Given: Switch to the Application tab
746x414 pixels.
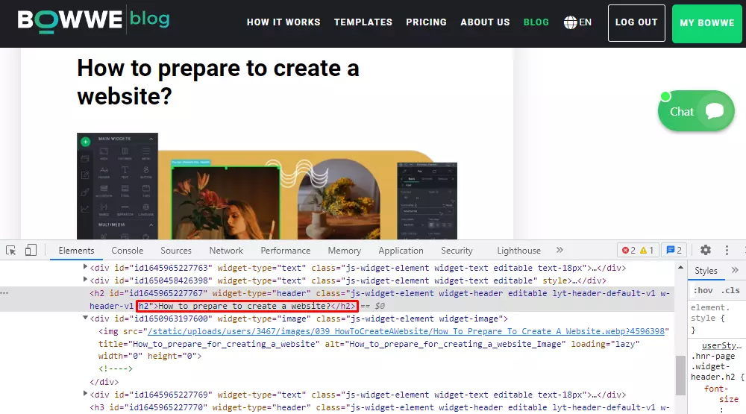Looking at the screenshot, I should click(401, 251).
